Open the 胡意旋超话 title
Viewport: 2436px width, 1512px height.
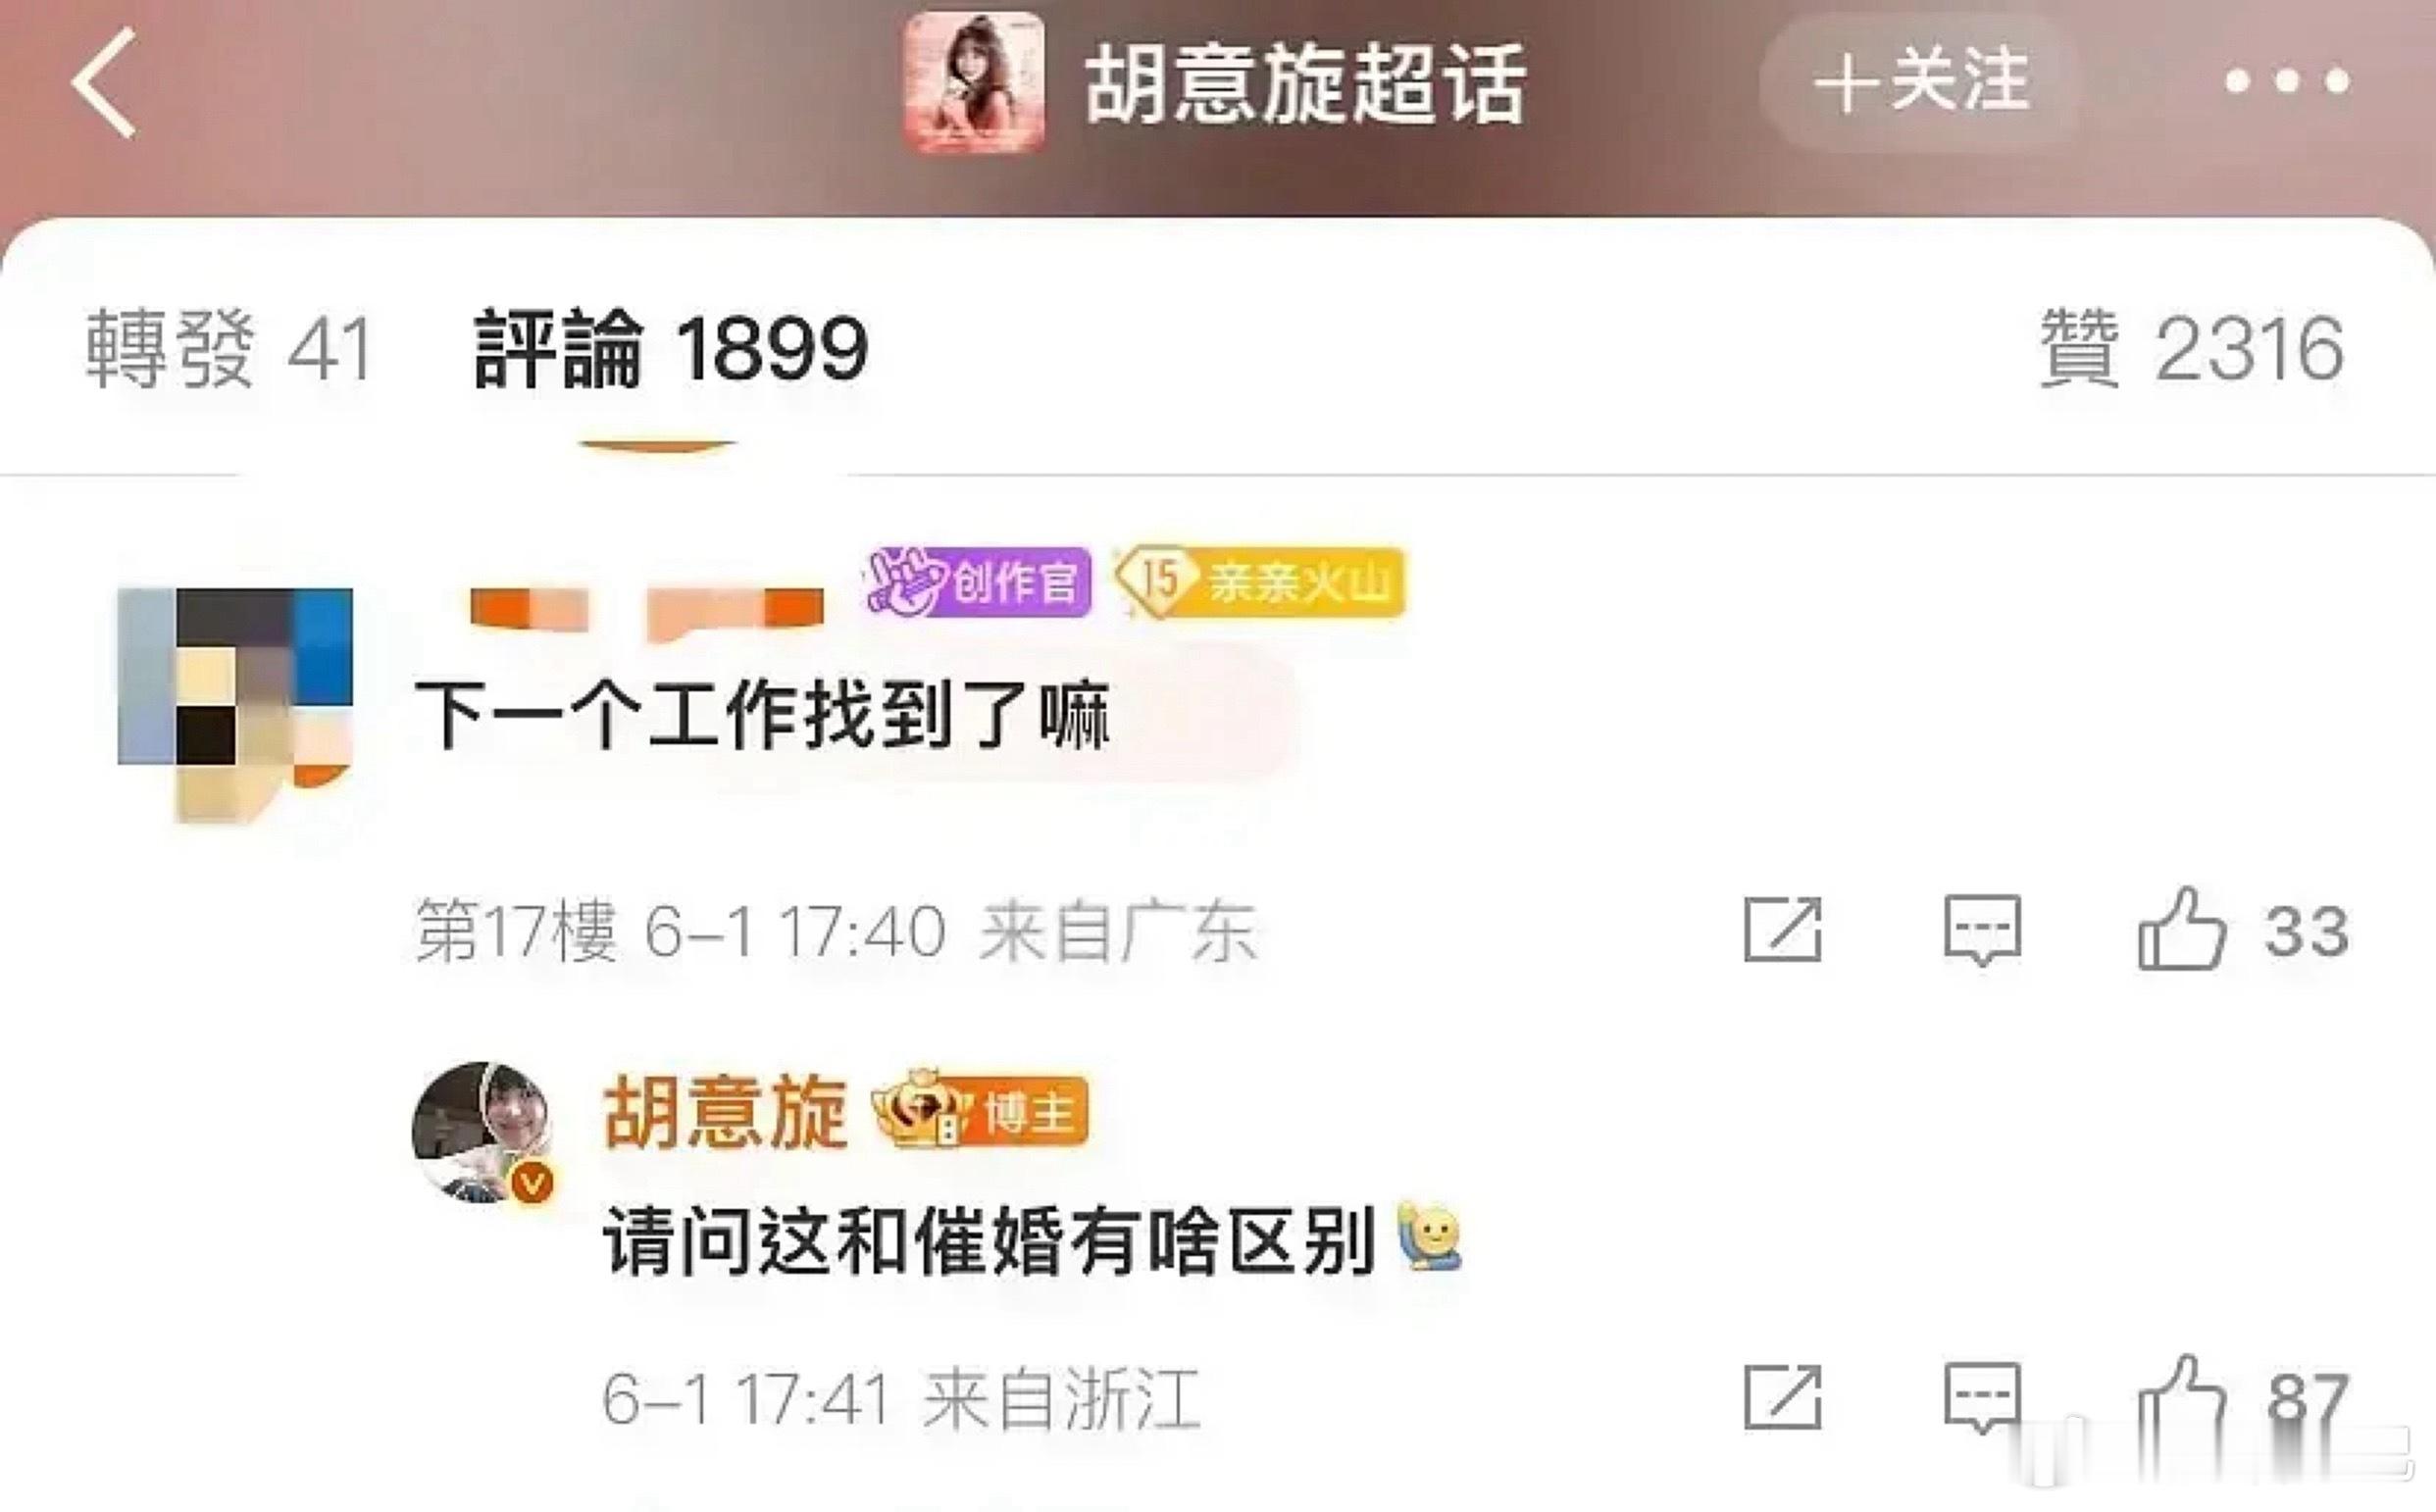click(1305, 84)
